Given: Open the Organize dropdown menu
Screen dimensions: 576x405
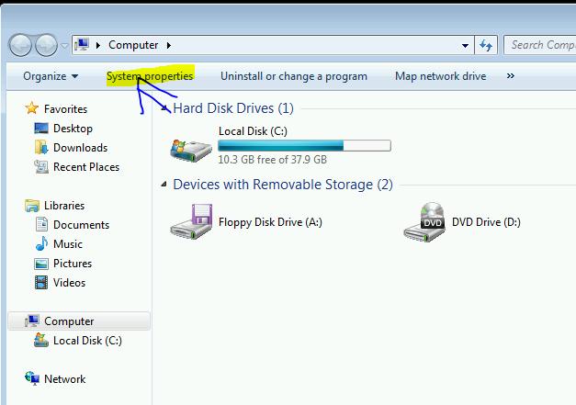Looking at the screenshot, I should pyautogui.click(x=51, y=76).
